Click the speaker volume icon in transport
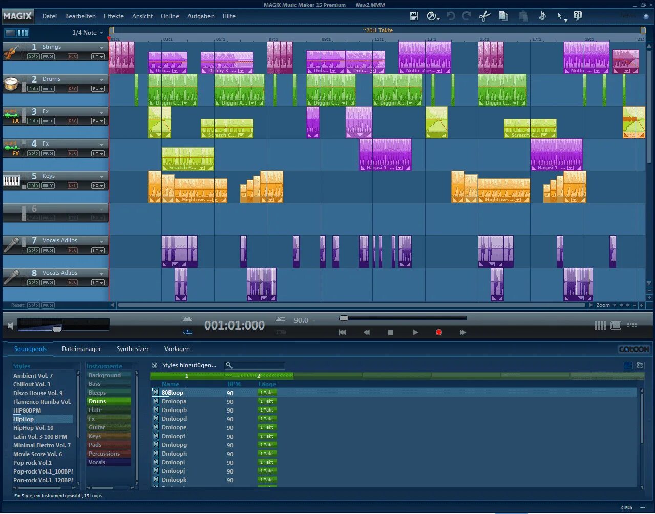Image resolution: width=655 pixels, height=514 pixels. [x=10, y=326]
